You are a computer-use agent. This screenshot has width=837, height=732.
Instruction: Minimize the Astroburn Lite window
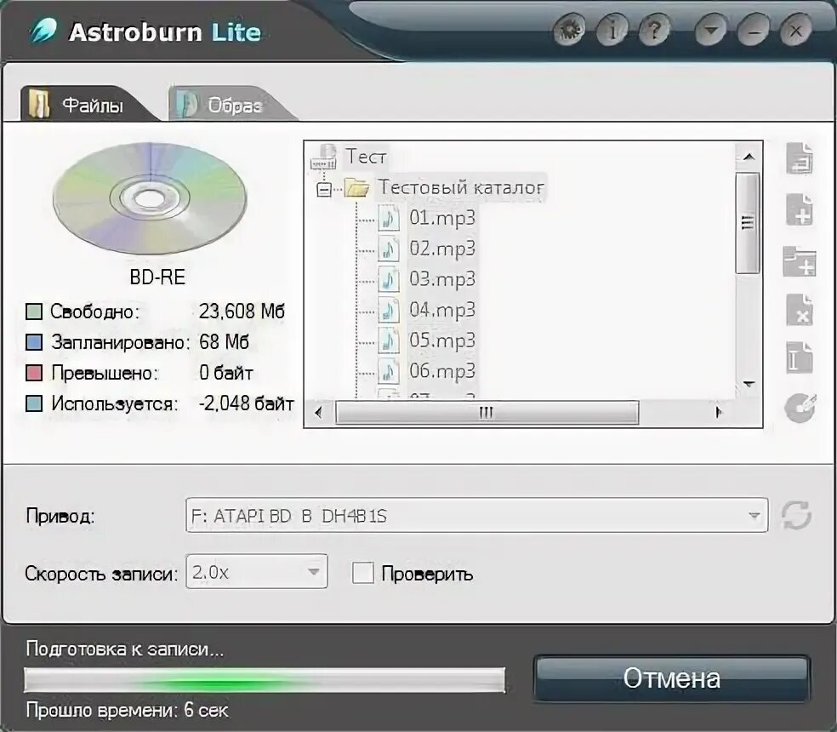pos(753,30)
